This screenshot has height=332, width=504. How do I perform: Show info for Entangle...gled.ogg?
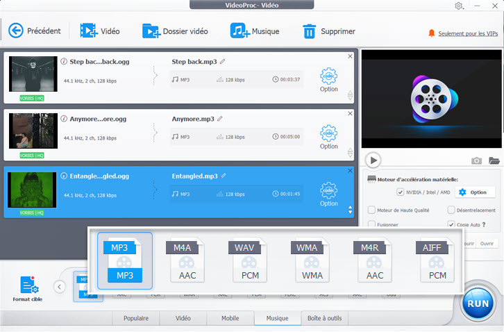pos(64,176)
